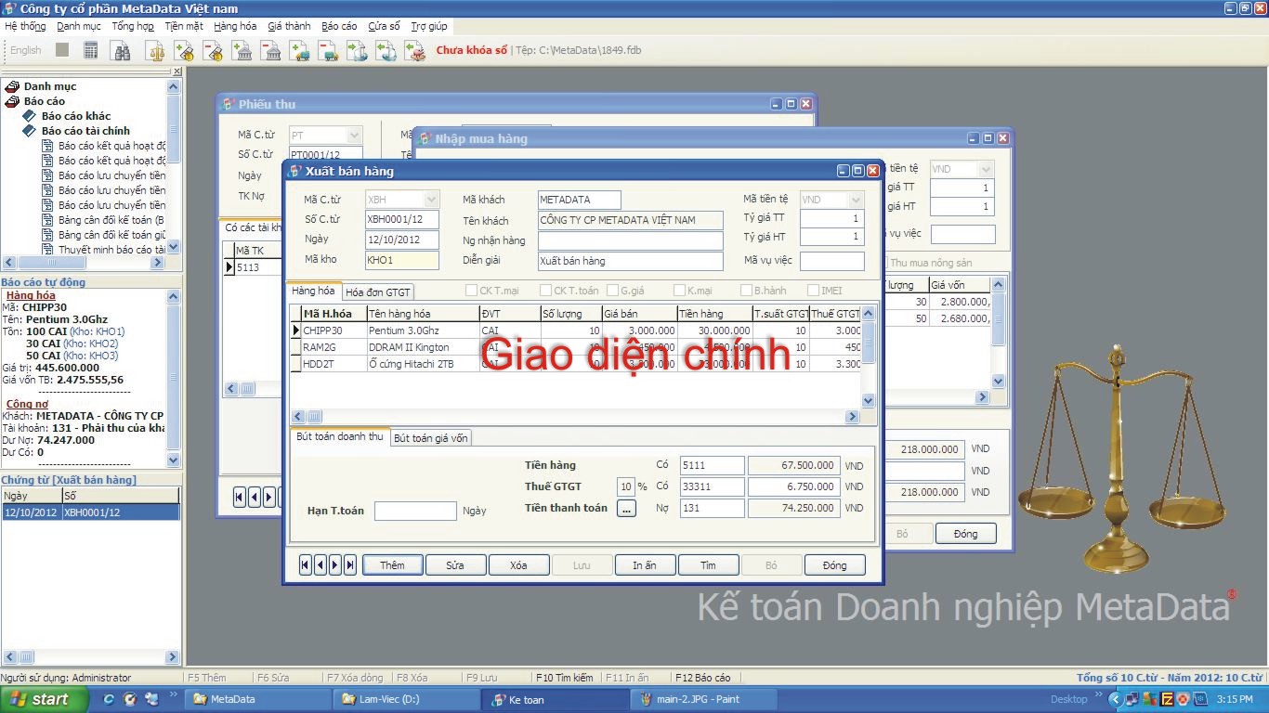Viewport: 1269px width, 713px height.
Task: Click the balance scales toolbar icon
Action: [x=155, y=51]
